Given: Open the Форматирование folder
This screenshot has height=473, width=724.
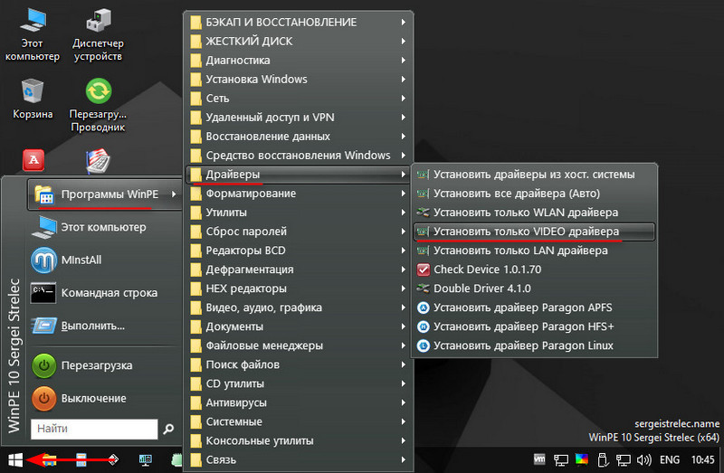Looking at the screenshot, I should pos(299,194).
